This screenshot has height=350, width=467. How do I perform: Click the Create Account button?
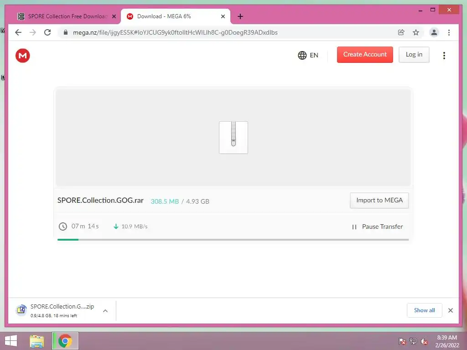365,55
